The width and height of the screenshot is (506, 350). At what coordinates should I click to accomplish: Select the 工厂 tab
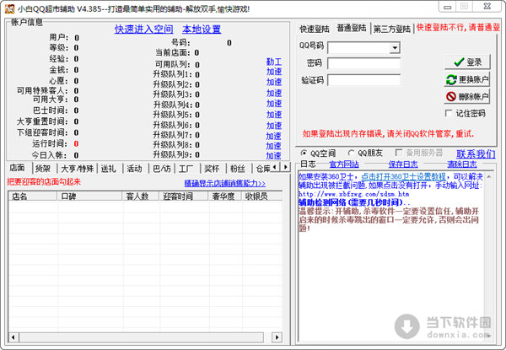pos(186,169)
